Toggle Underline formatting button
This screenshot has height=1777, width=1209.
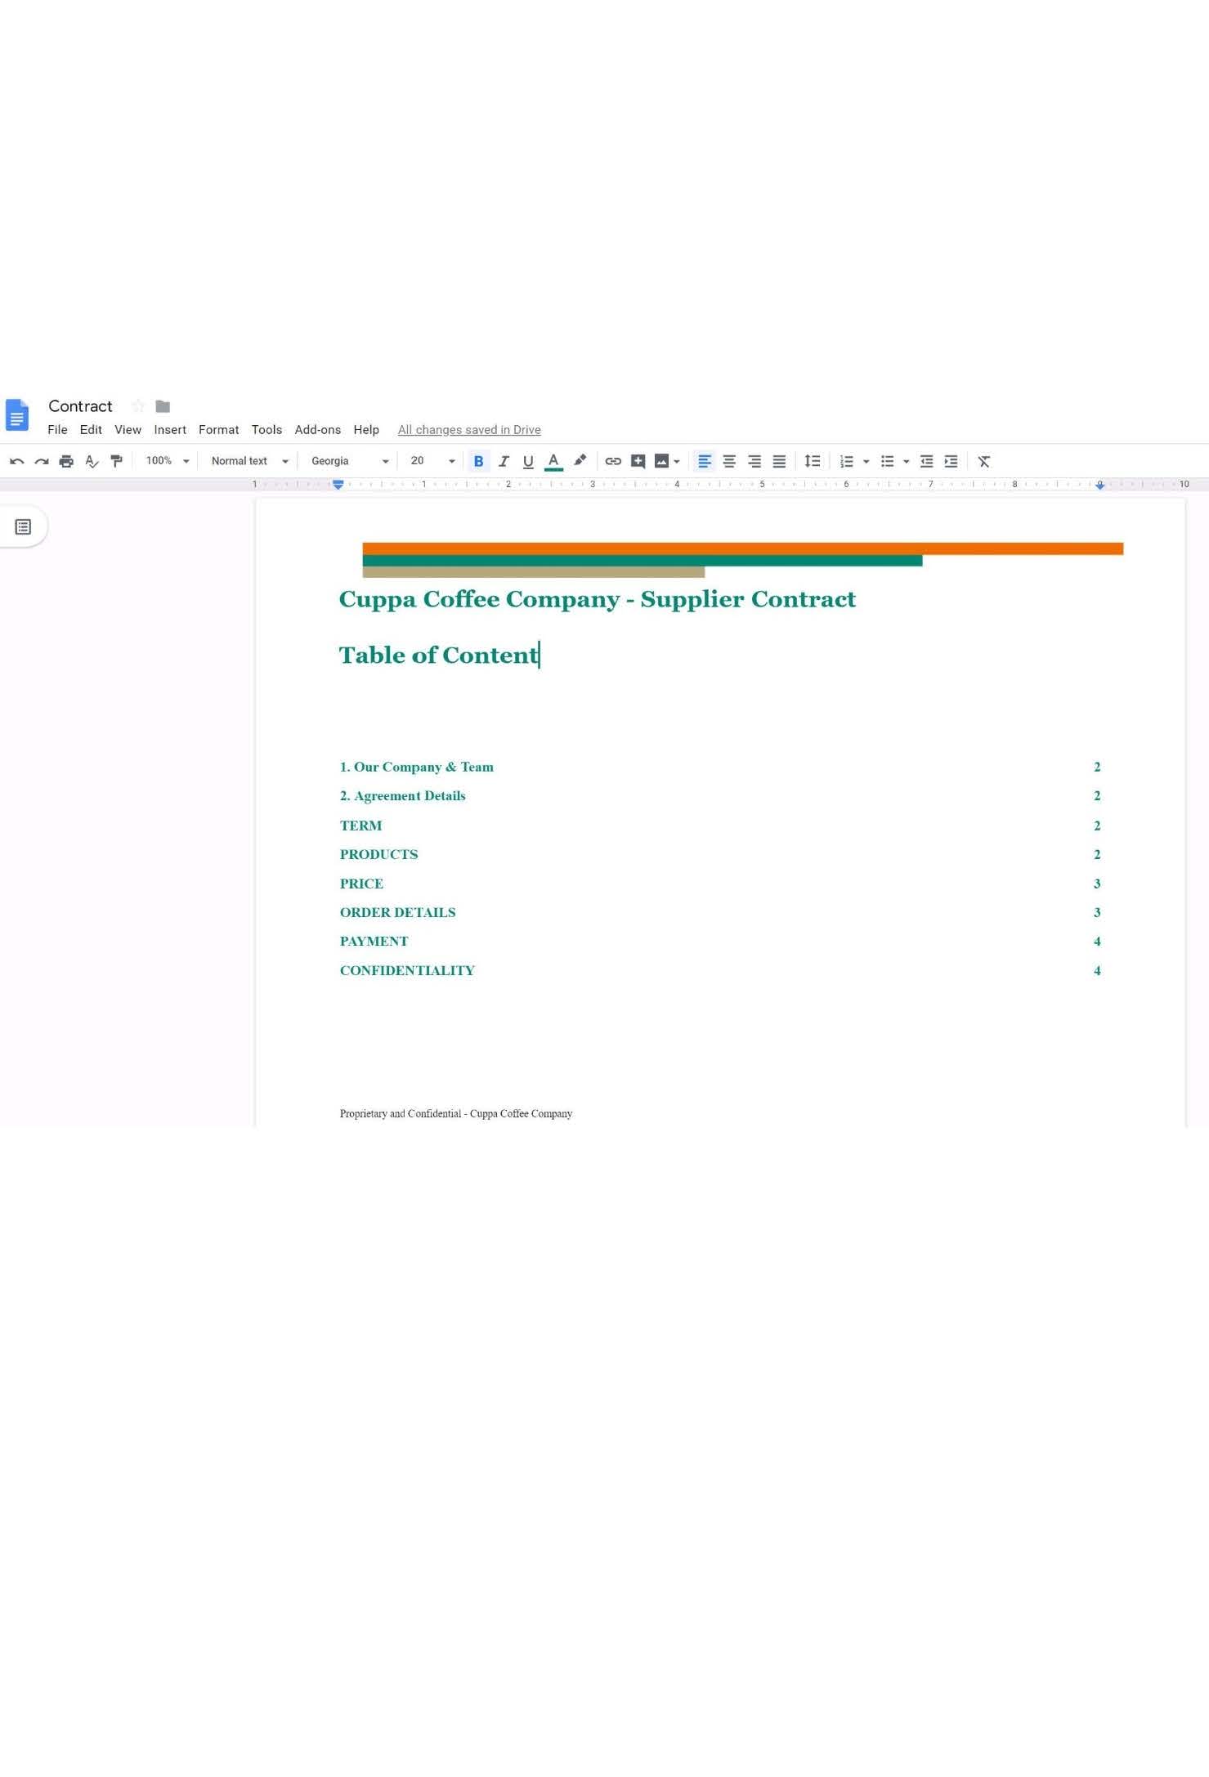coord(528,462)
